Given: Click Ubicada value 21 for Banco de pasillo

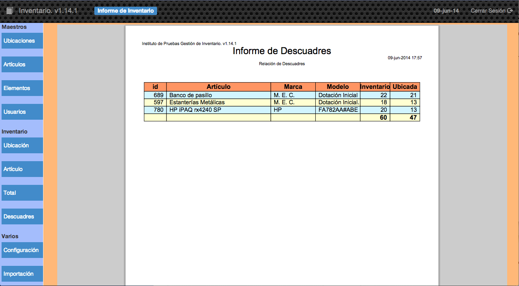Looking at the screenshot, I should tap(405, 95).
